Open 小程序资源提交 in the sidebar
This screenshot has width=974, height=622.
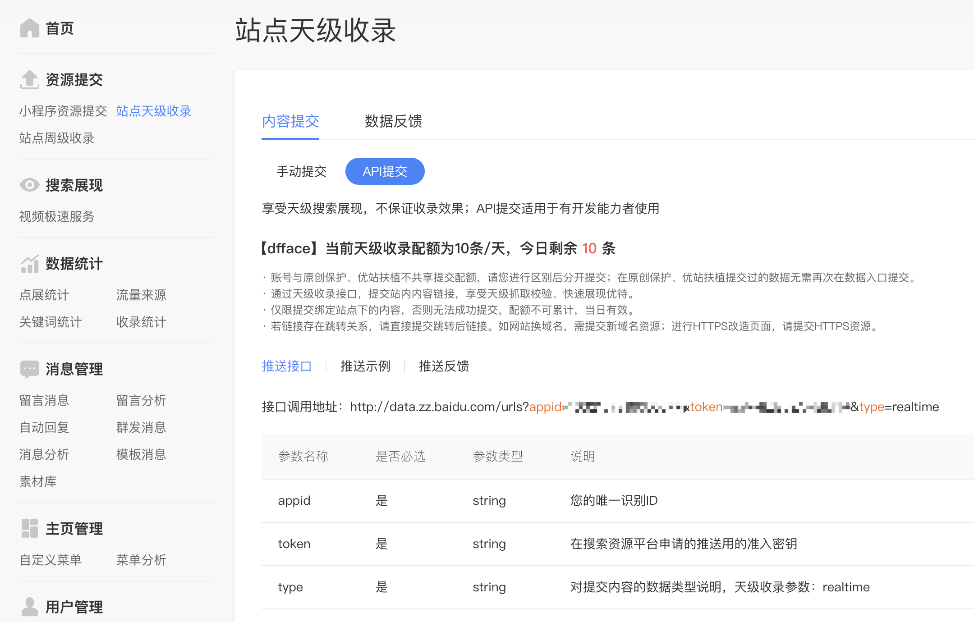63,111
